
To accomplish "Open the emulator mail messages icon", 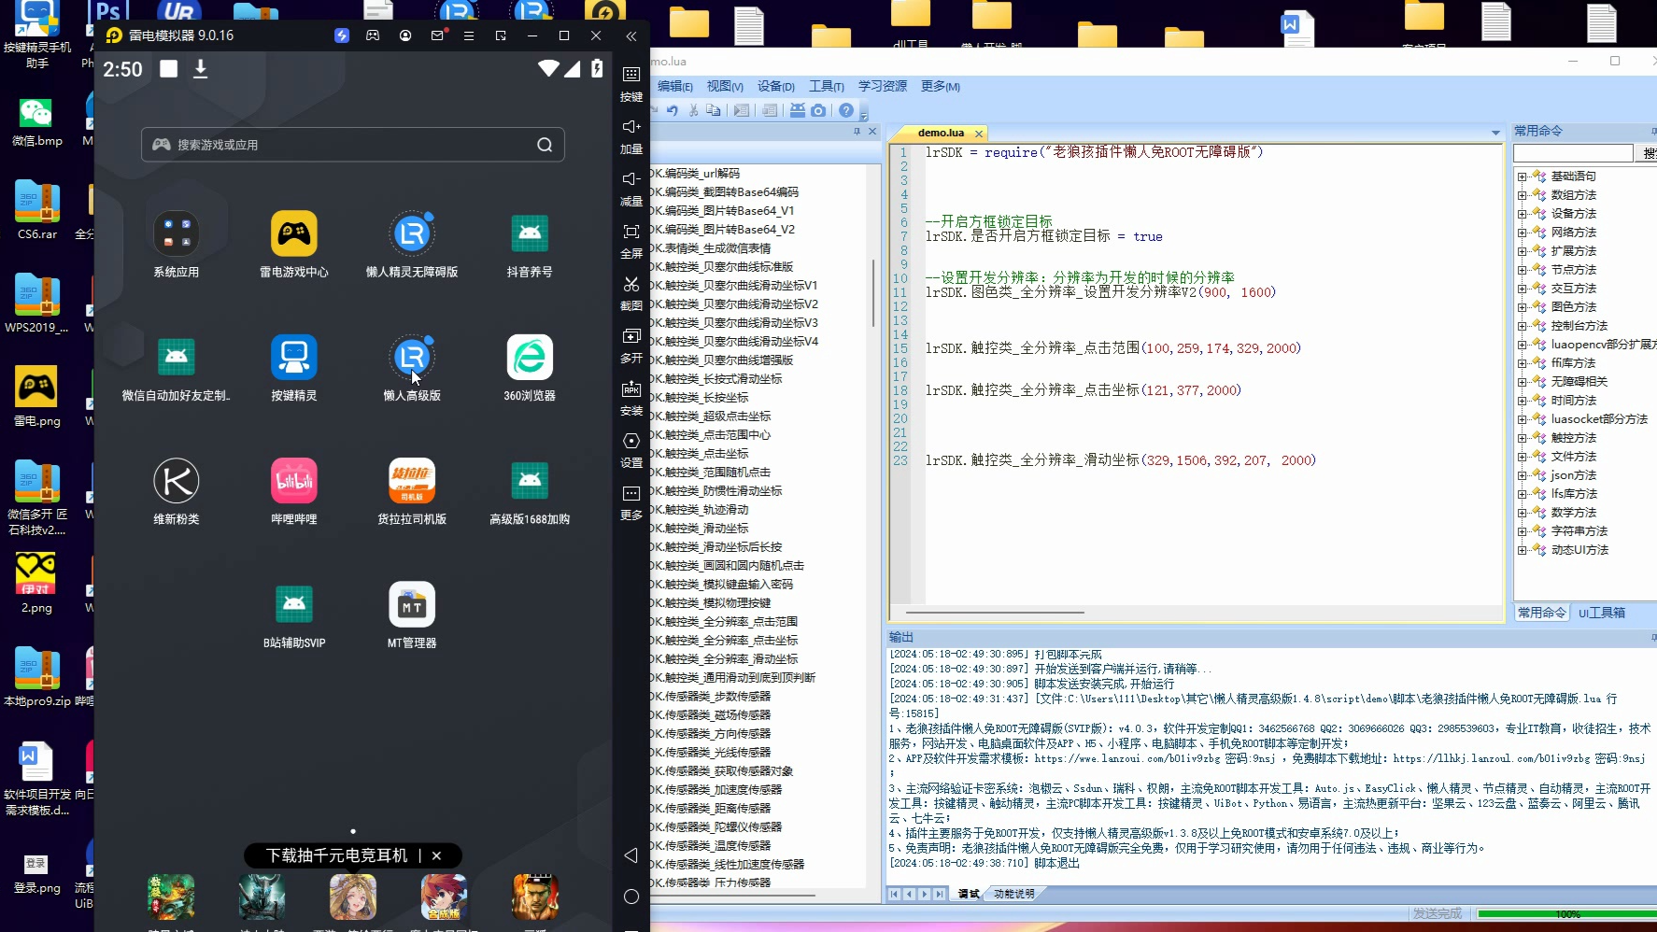I will pos(437,35).
